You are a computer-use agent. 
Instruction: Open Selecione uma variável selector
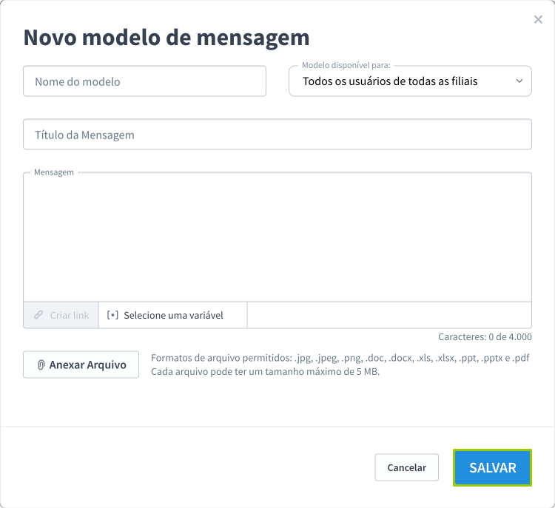coord(172,315)
